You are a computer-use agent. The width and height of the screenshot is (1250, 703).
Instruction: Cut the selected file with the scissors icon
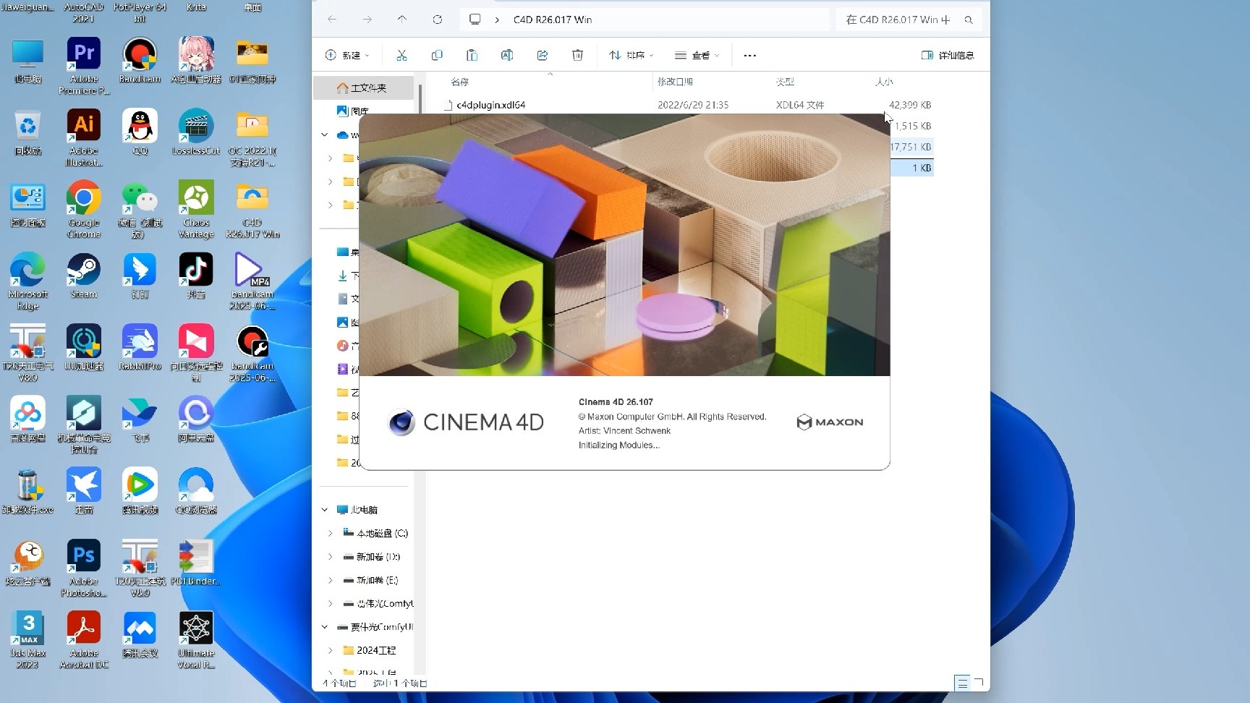401,55
